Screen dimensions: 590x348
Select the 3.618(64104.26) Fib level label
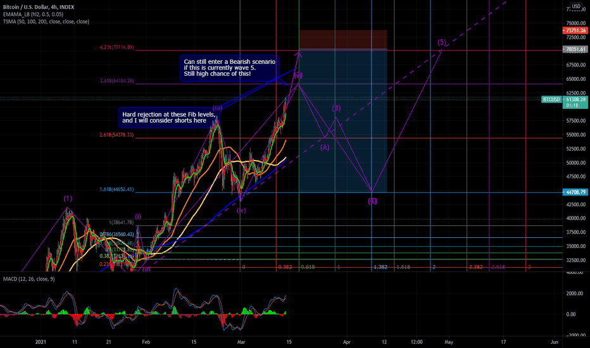click(x=116, y=81)
